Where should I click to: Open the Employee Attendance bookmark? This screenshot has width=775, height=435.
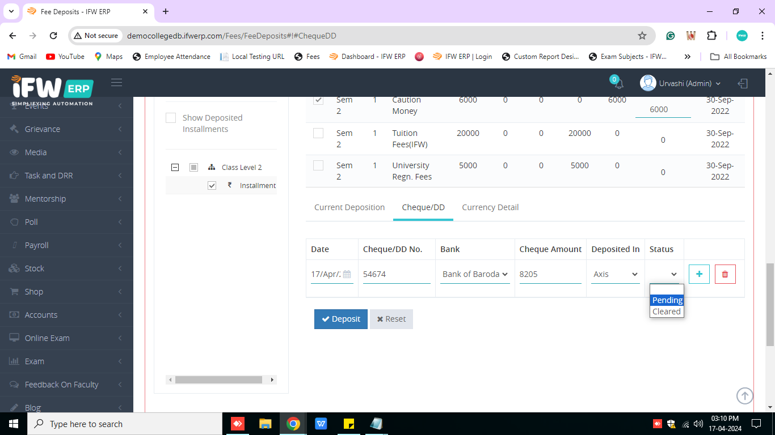[171, 57]
